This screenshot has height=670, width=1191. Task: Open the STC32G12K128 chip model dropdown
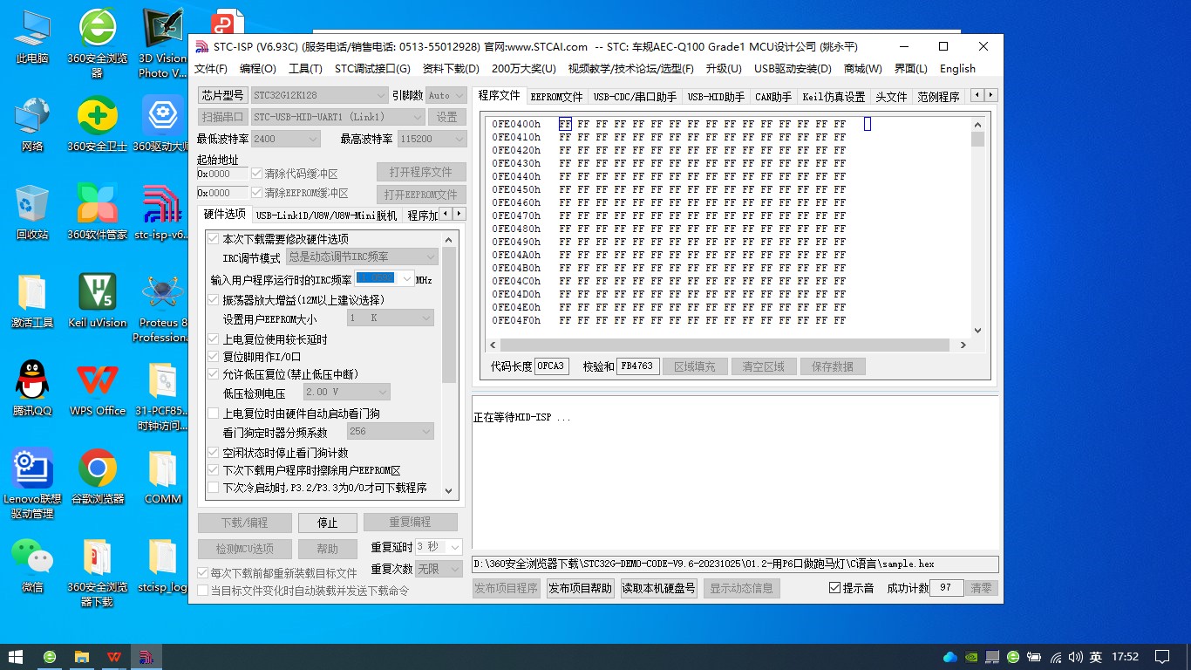[x=319, y=95]
